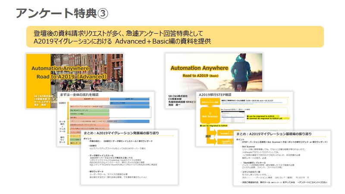
Task: Click 'Automation Anywhere' heading on the Basic cover
Action: (x=199, y=68)
